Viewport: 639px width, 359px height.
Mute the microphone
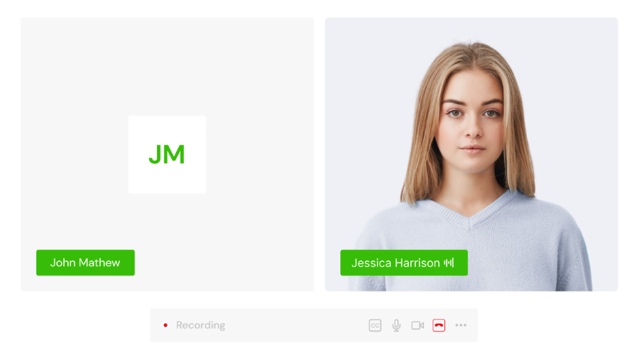(396, 325)
